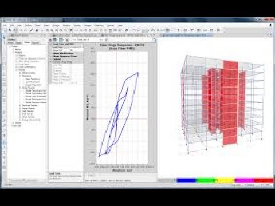The width and height of the screenshot is (275, 206).
Task: Switch to the Reports tab in Model Explorer
Action: coord(36,43)
